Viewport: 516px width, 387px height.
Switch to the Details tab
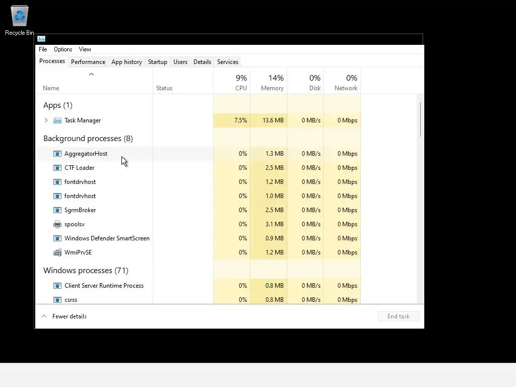(202, 62)
